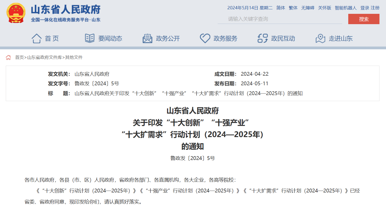Switch to 繁体 traditional Chinese
The height and width of the screenshot is (207, 386).
click(293, 8)
